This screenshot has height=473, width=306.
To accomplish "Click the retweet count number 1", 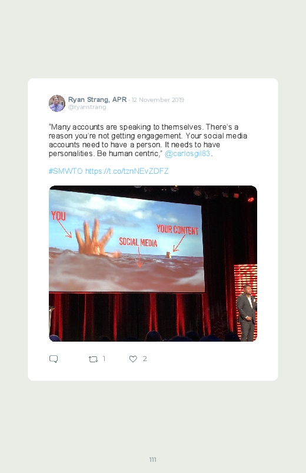I will click(104, 359).
